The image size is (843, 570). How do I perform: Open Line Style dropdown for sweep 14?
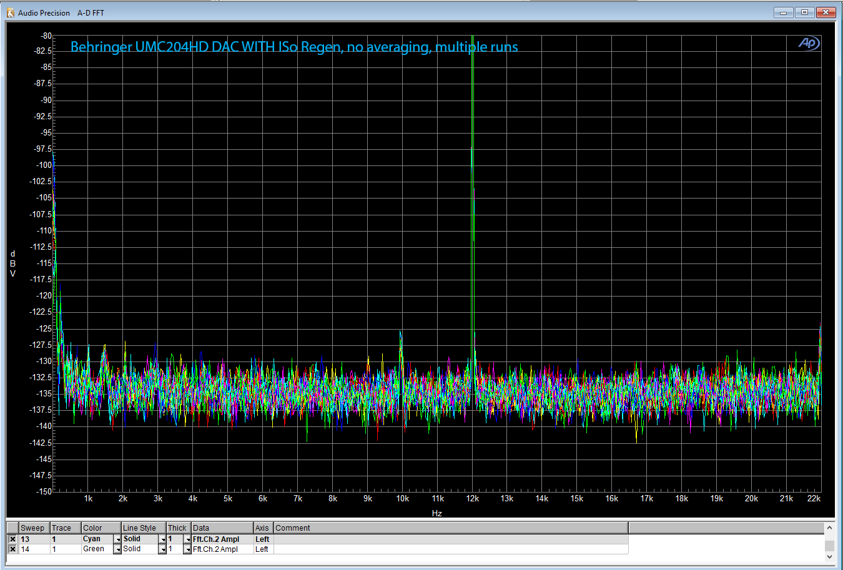click(162, 549)
